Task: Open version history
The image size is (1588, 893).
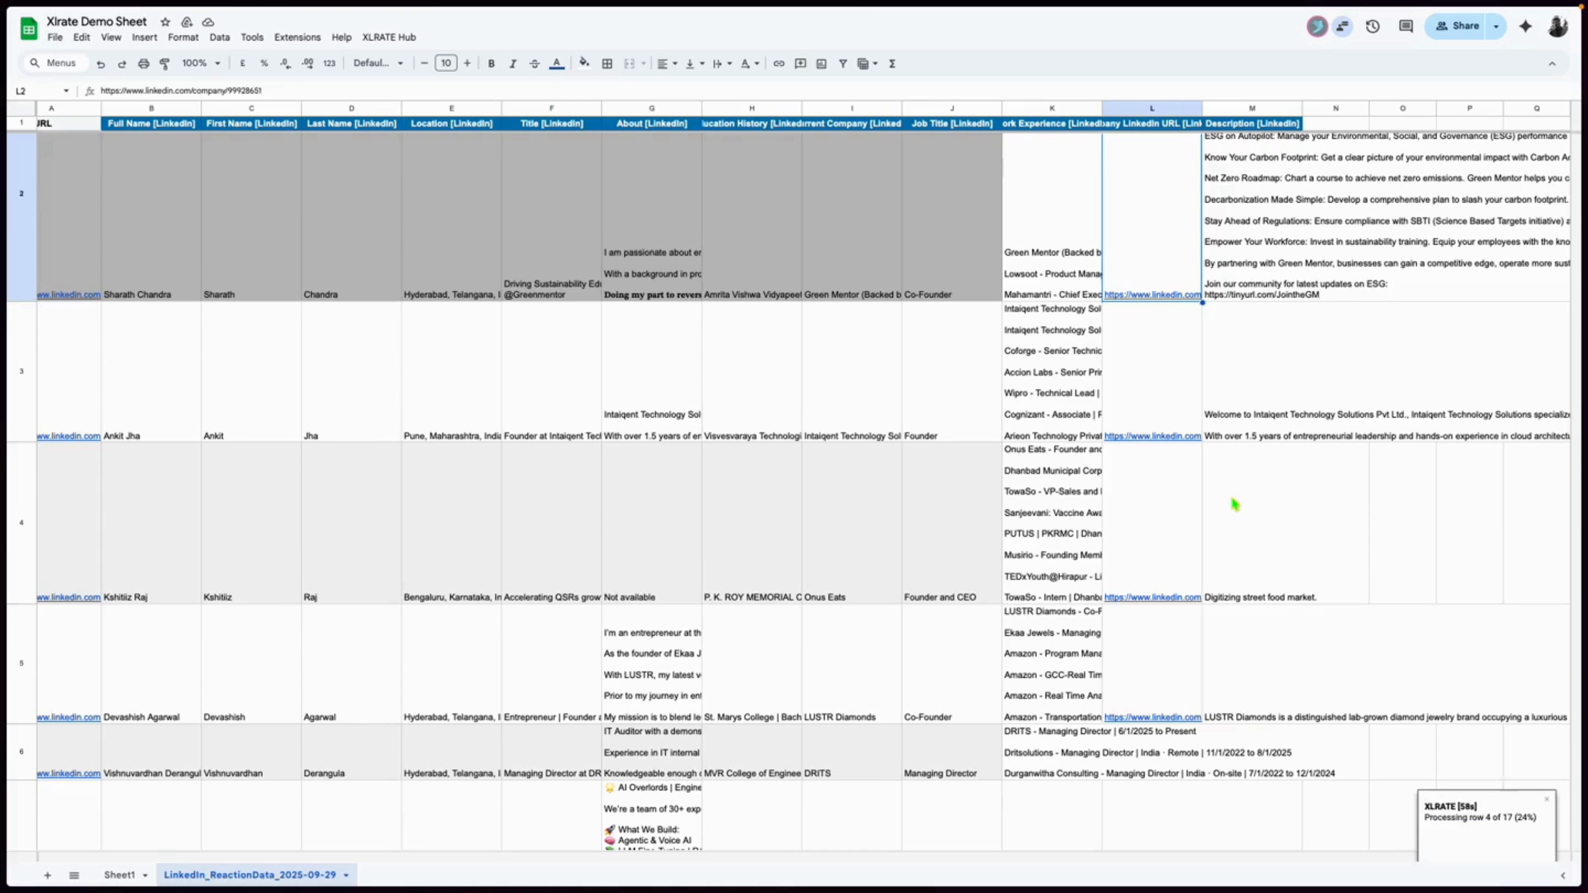Action: pyautogui.click(x=1373, y=26)
